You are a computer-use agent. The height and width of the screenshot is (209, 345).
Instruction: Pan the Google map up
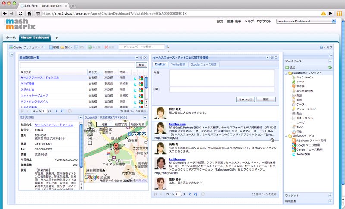(90, 125)
